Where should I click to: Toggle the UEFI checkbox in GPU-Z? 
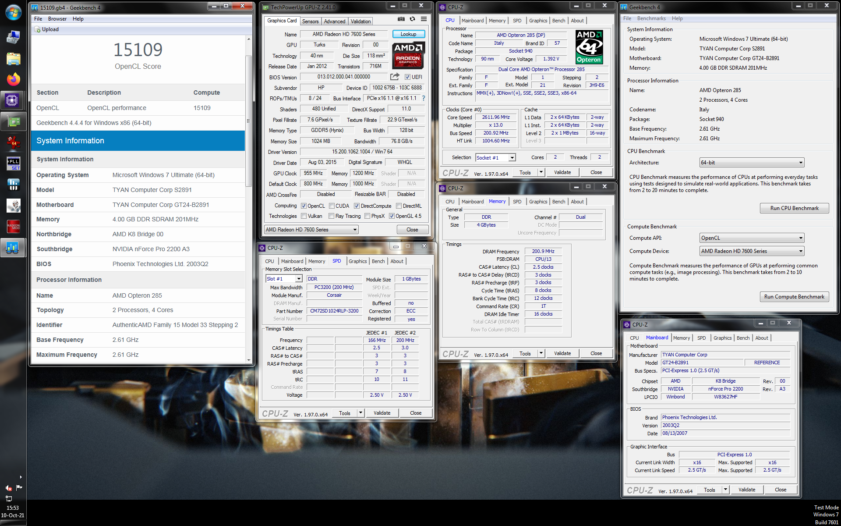pos(407,77)
